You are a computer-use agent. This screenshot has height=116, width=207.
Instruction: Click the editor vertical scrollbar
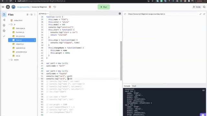click(x=121, y=61)
